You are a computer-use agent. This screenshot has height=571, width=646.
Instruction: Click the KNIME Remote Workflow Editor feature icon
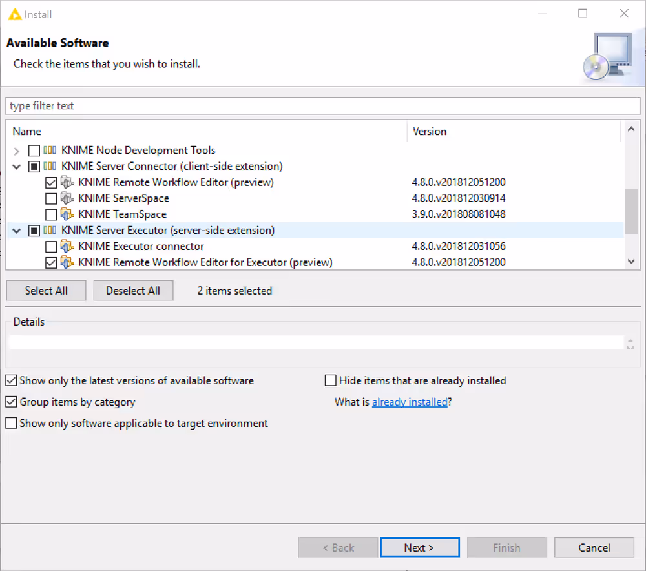point(68,182)
